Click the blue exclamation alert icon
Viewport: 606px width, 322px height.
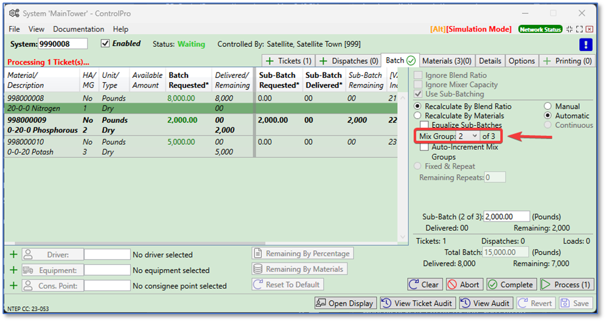click(x=585, y=44)
